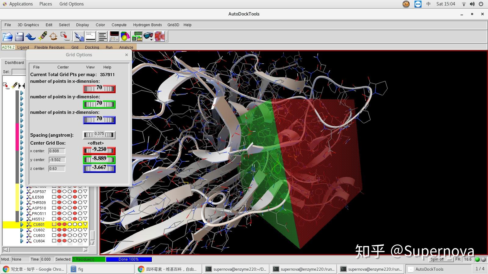
Task: Check the select box for ILE508
Action: point(54,197)
